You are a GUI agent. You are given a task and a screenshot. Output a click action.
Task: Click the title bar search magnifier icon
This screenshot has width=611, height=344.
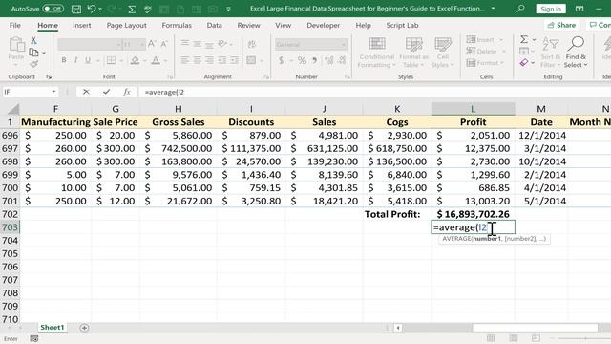click(x=520, y=9)
